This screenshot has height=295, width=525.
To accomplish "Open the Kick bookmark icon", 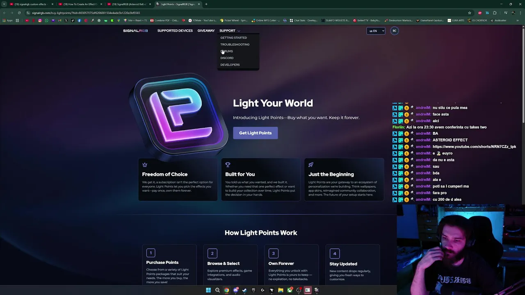I will point(112,20).
